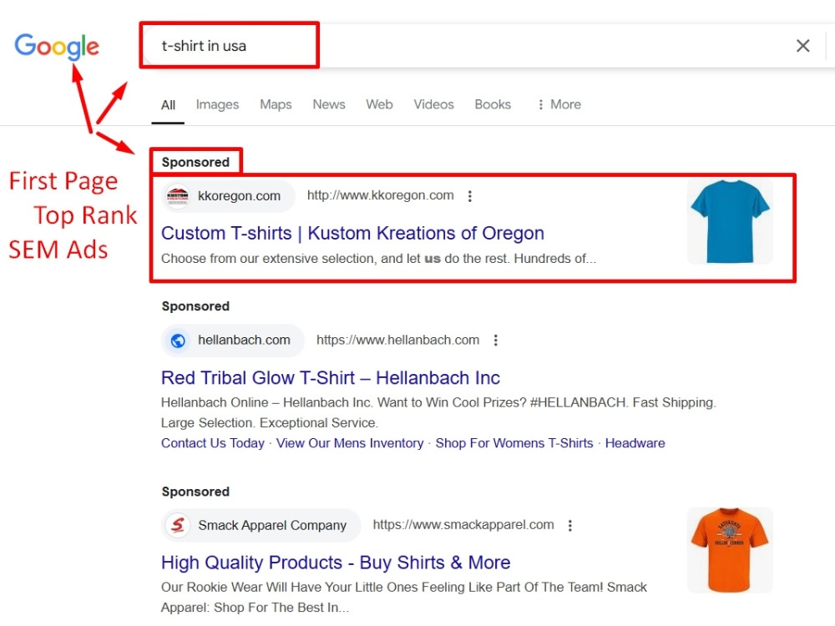The image size is (835, 626).
Task: Click the blue t-shirt thumbnail
Action: tap(730, 221)
